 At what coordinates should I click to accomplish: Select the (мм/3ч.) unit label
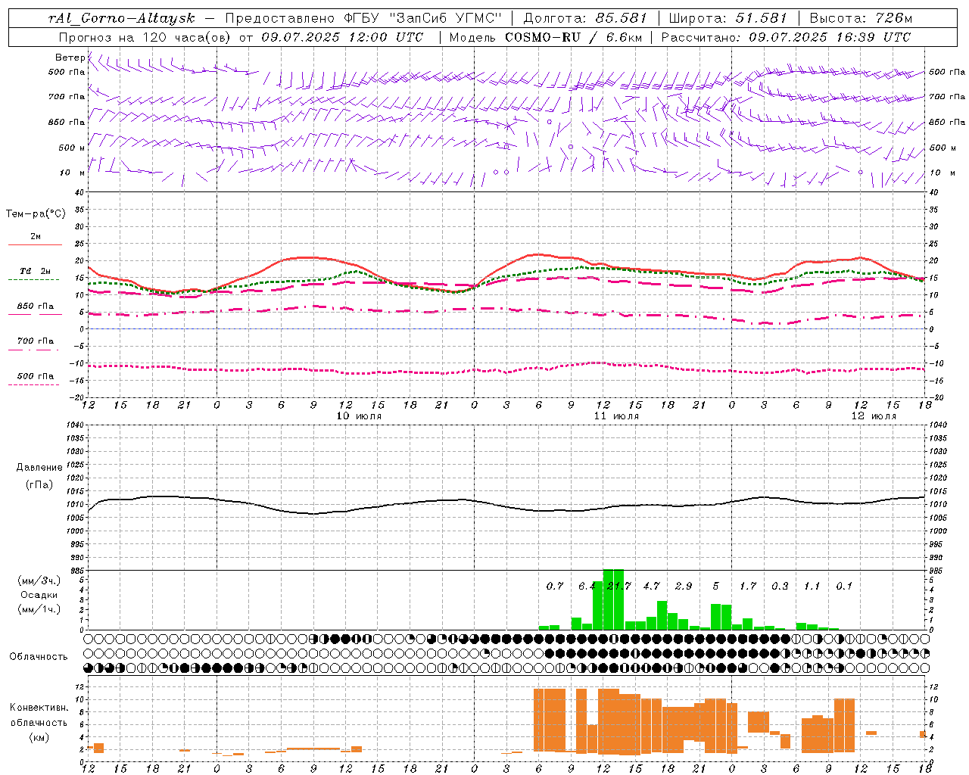click(39, 580)
